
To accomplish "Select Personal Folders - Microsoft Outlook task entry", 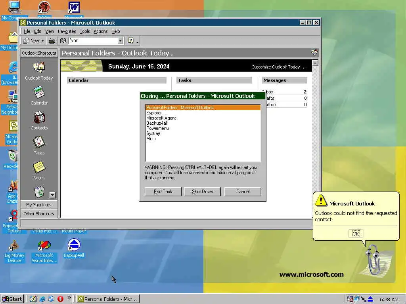I will 203,108.
